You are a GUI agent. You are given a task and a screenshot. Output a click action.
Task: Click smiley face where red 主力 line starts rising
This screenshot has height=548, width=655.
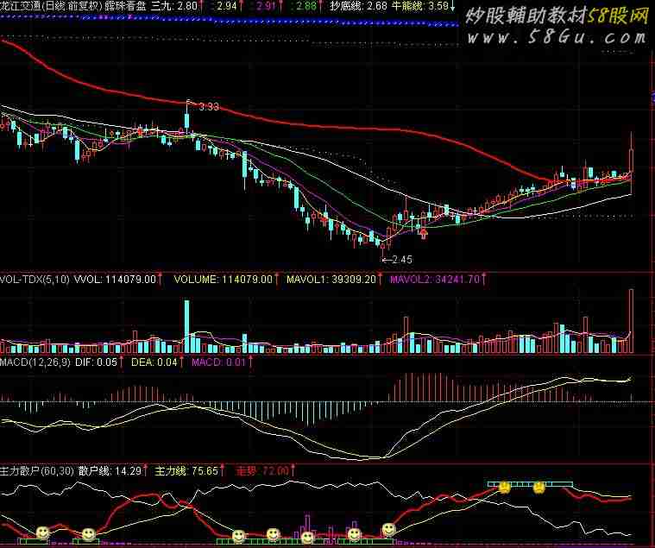pyautogui.click(x=389, y=530)
